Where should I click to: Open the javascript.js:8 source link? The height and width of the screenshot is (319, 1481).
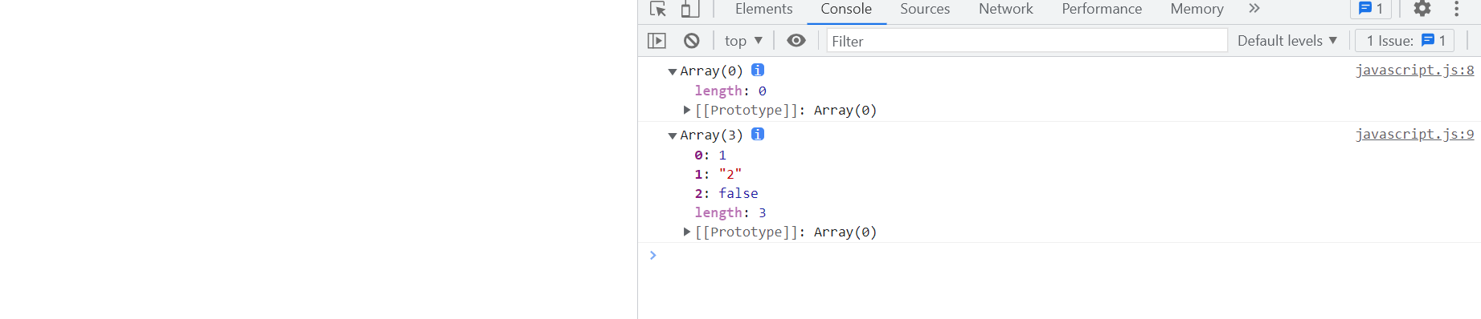[1414, 70]
